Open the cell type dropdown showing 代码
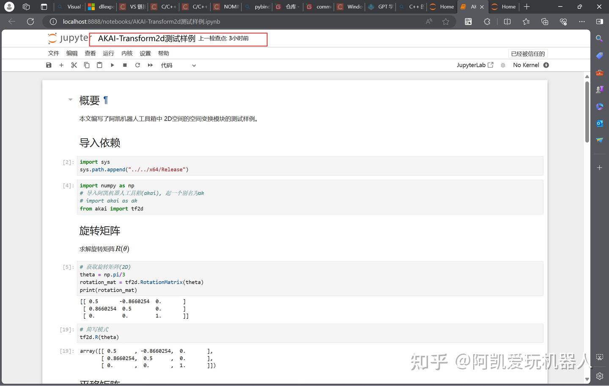609x386 pixels. click(178, 65)
